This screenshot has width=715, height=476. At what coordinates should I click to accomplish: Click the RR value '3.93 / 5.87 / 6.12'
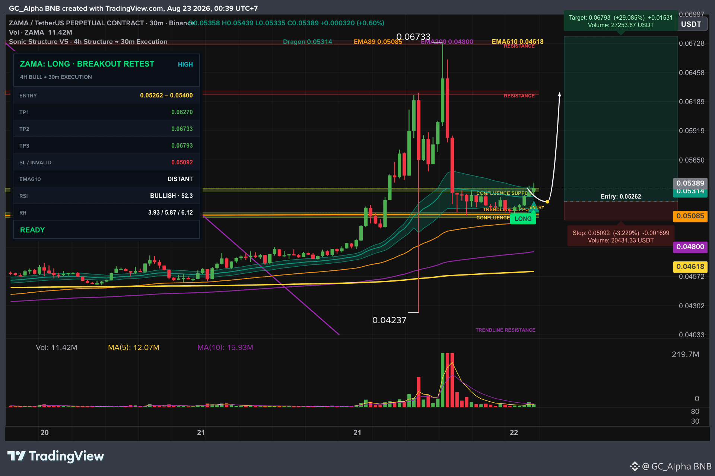171,213
